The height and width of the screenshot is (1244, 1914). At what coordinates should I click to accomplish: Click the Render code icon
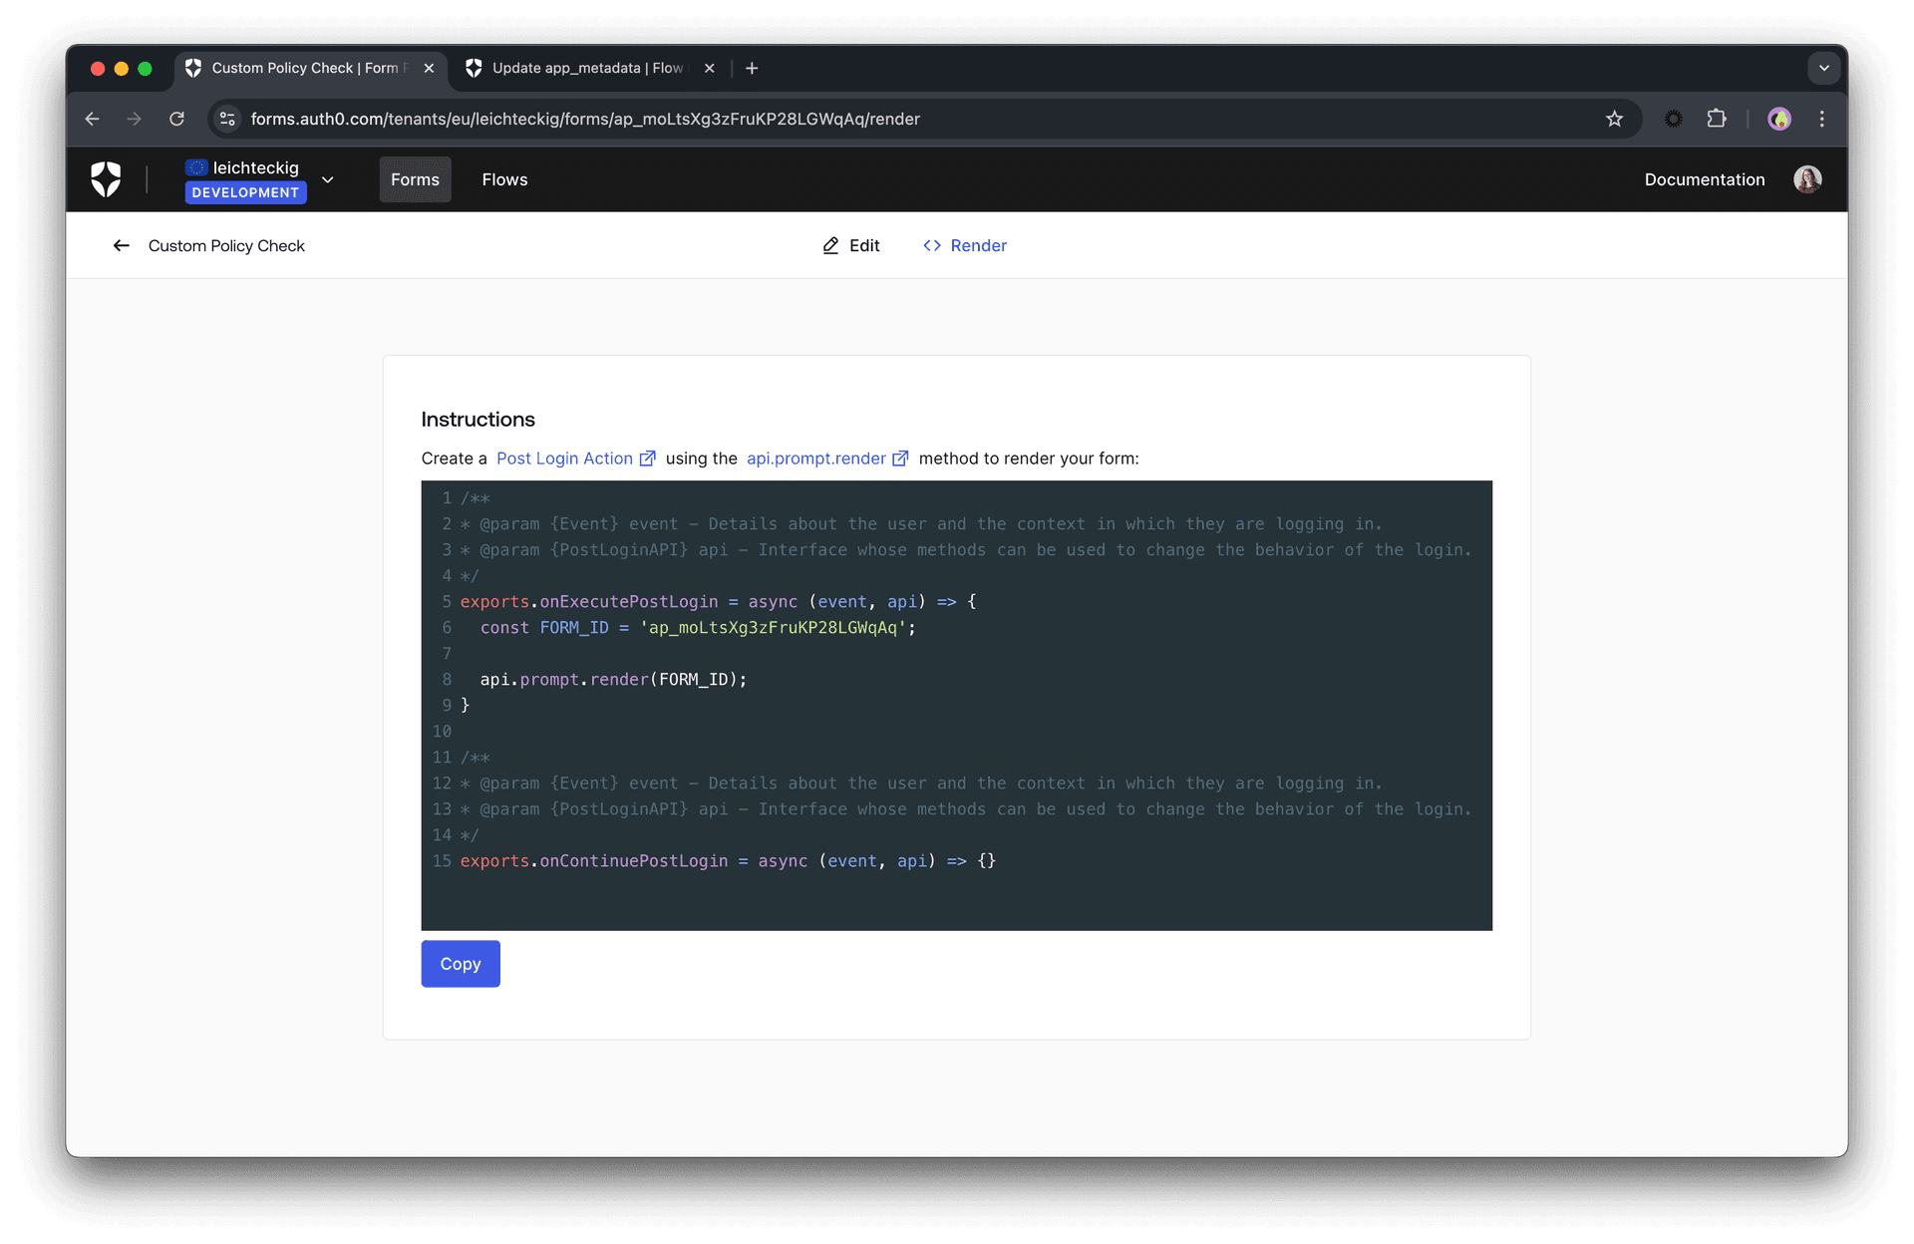click(932, 245)
